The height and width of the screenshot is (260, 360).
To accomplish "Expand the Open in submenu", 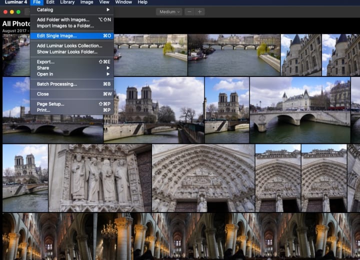I will pos(45,74).
